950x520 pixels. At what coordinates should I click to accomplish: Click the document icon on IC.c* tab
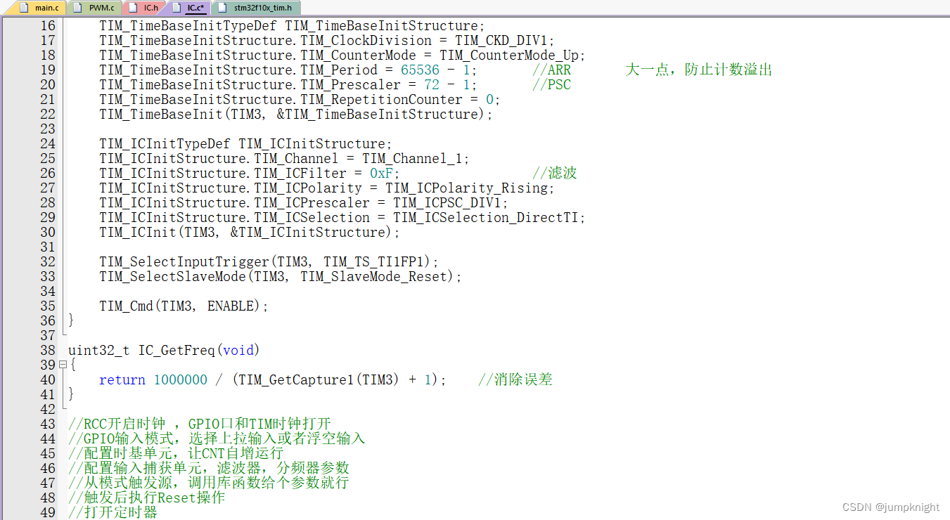click(x=176, y=8)
